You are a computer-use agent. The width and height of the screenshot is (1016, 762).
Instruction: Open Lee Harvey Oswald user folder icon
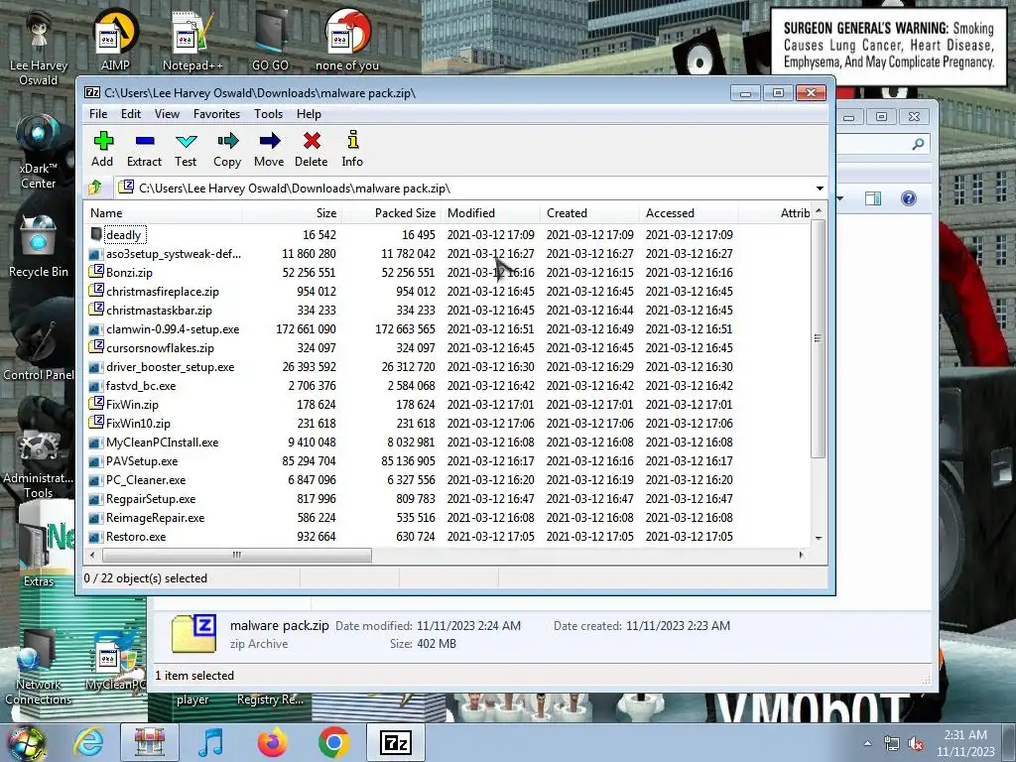coord(39,47)
